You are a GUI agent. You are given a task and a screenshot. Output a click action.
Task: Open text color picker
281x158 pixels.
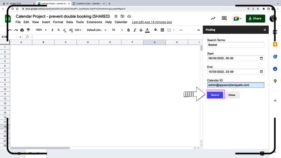coord(148,30)
